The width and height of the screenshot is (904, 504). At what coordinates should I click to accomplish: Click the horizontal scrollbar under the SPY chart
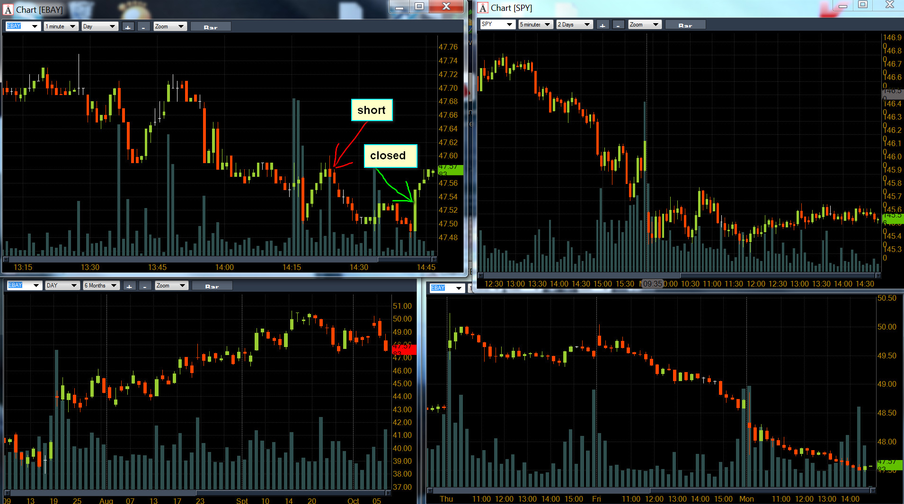click(x=679, y=275)
